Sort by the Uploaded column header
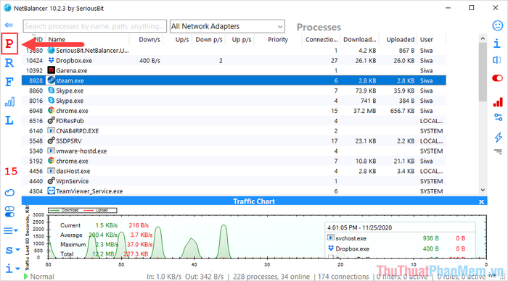The image size is (508, 281). tap(398, 39)
